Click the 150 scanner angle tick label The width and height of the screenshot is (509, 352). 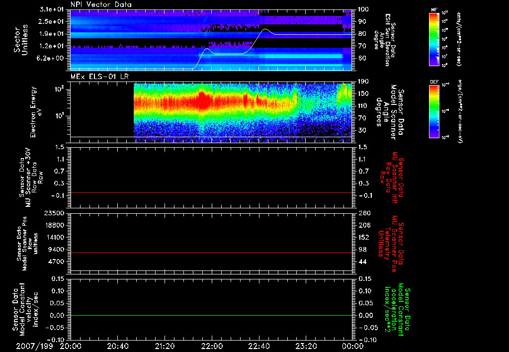coord(363,93)
